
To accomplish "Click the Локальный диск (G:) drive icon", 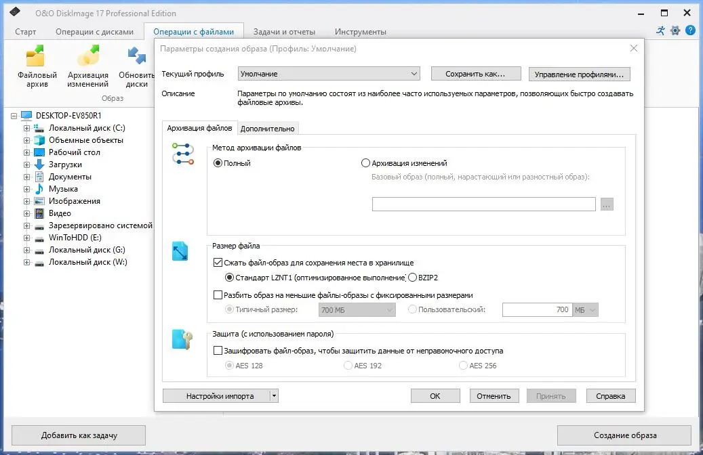I will point(39,251).
